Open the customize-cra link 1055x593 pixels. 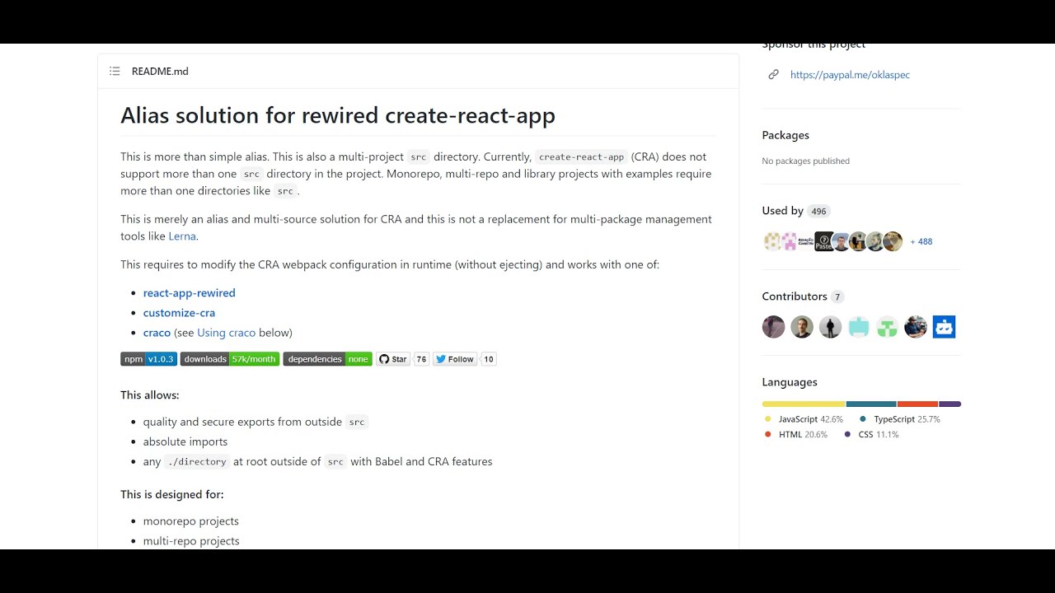coord(179,313)
